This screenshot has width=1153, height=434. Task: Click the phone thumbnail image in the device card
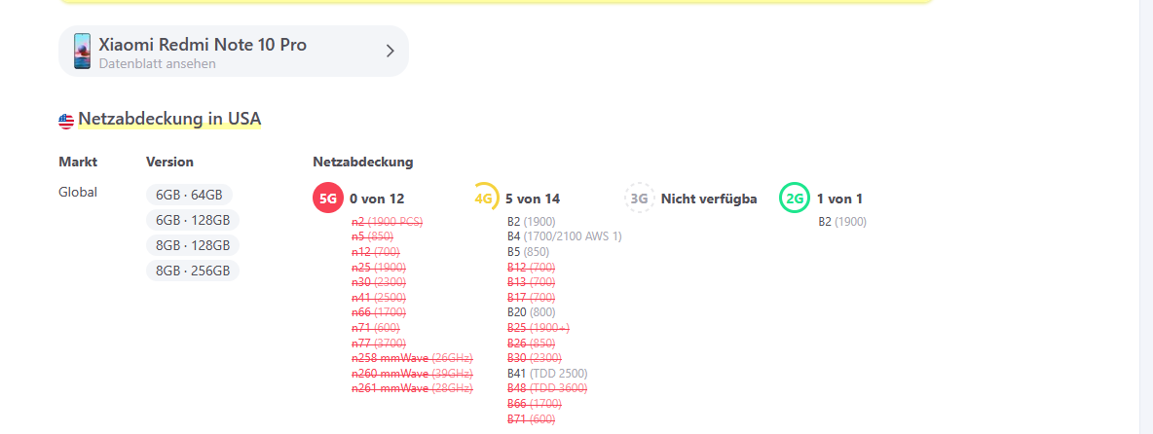coord(82,52)
